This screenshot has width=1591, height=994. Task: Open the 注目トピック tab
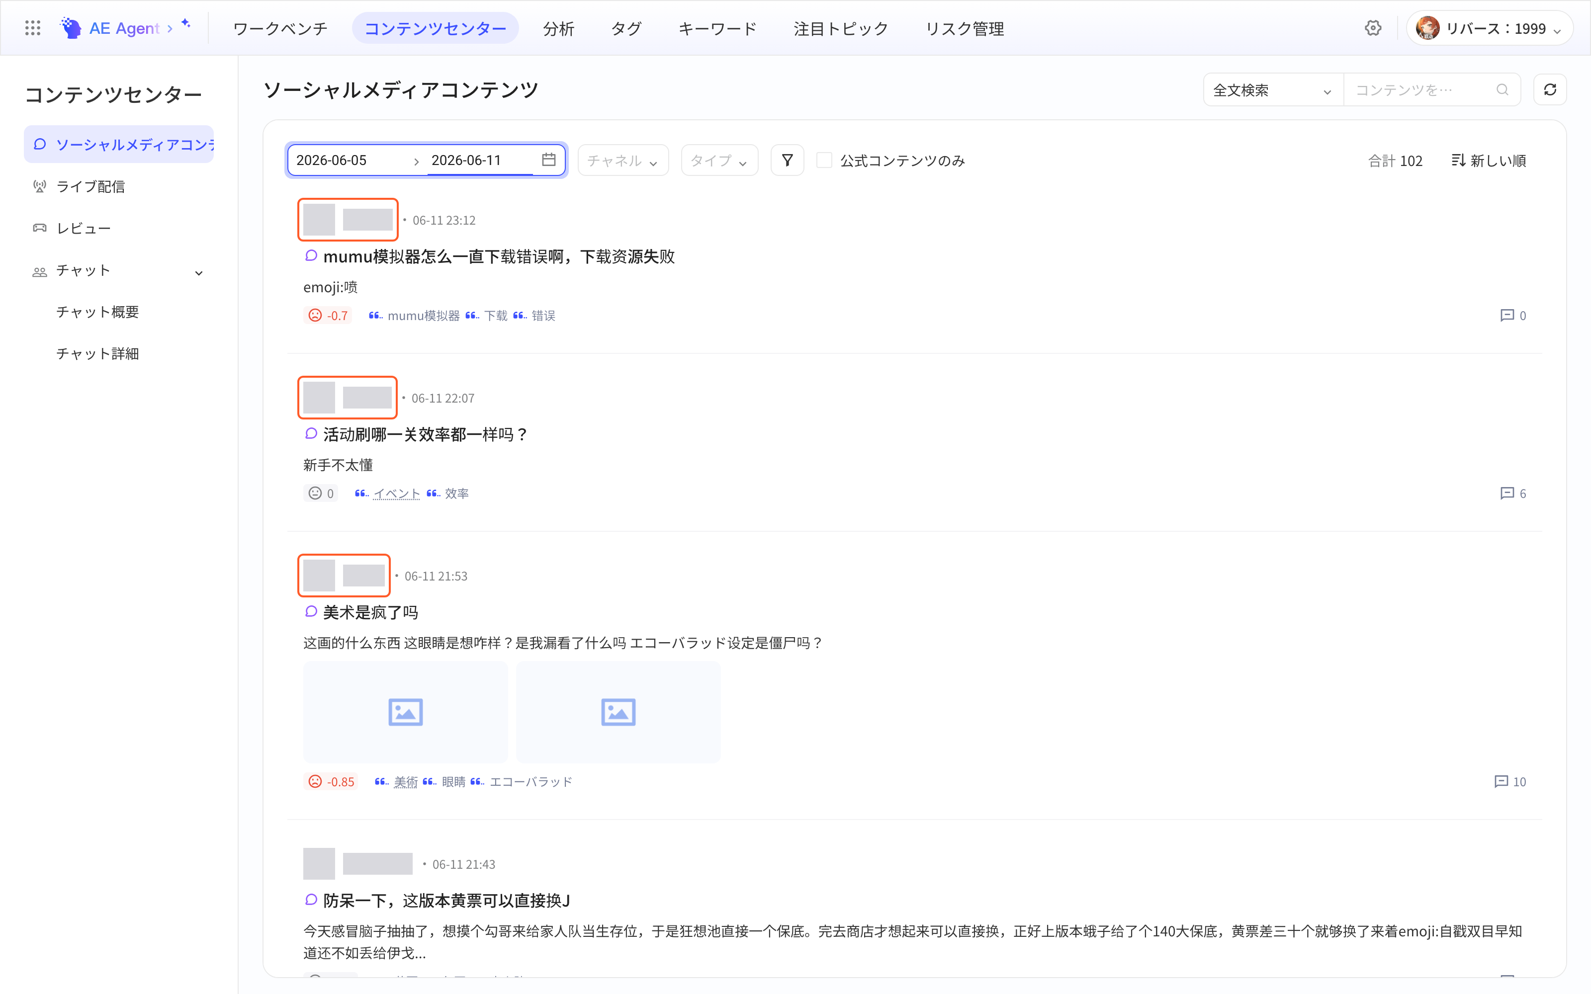(x=841, y=28)
